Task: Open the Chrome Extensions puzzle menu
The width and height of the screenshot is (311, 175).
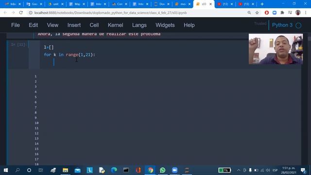Action: 282,13
